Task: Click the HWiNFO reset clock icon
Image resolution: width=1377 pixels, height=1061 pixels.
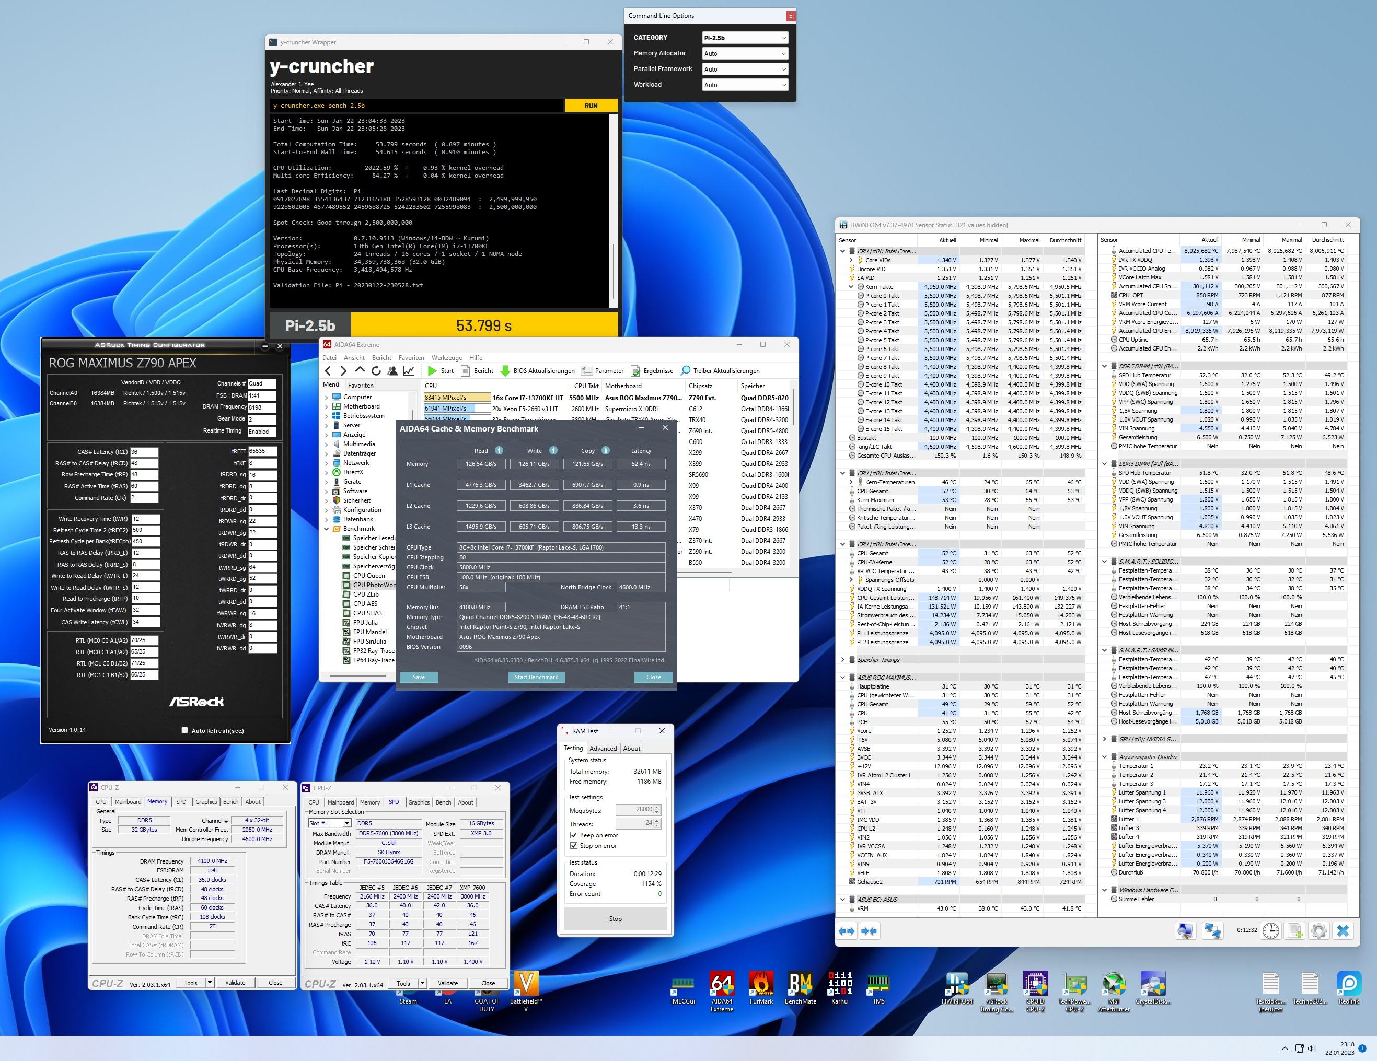Action: coord(1270,930)
